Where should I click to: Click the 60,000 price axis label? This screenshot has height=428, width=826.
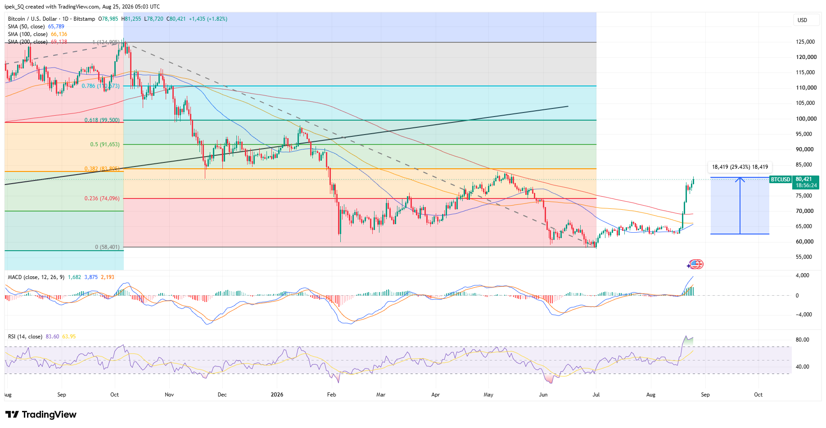[x=804, y=242]
